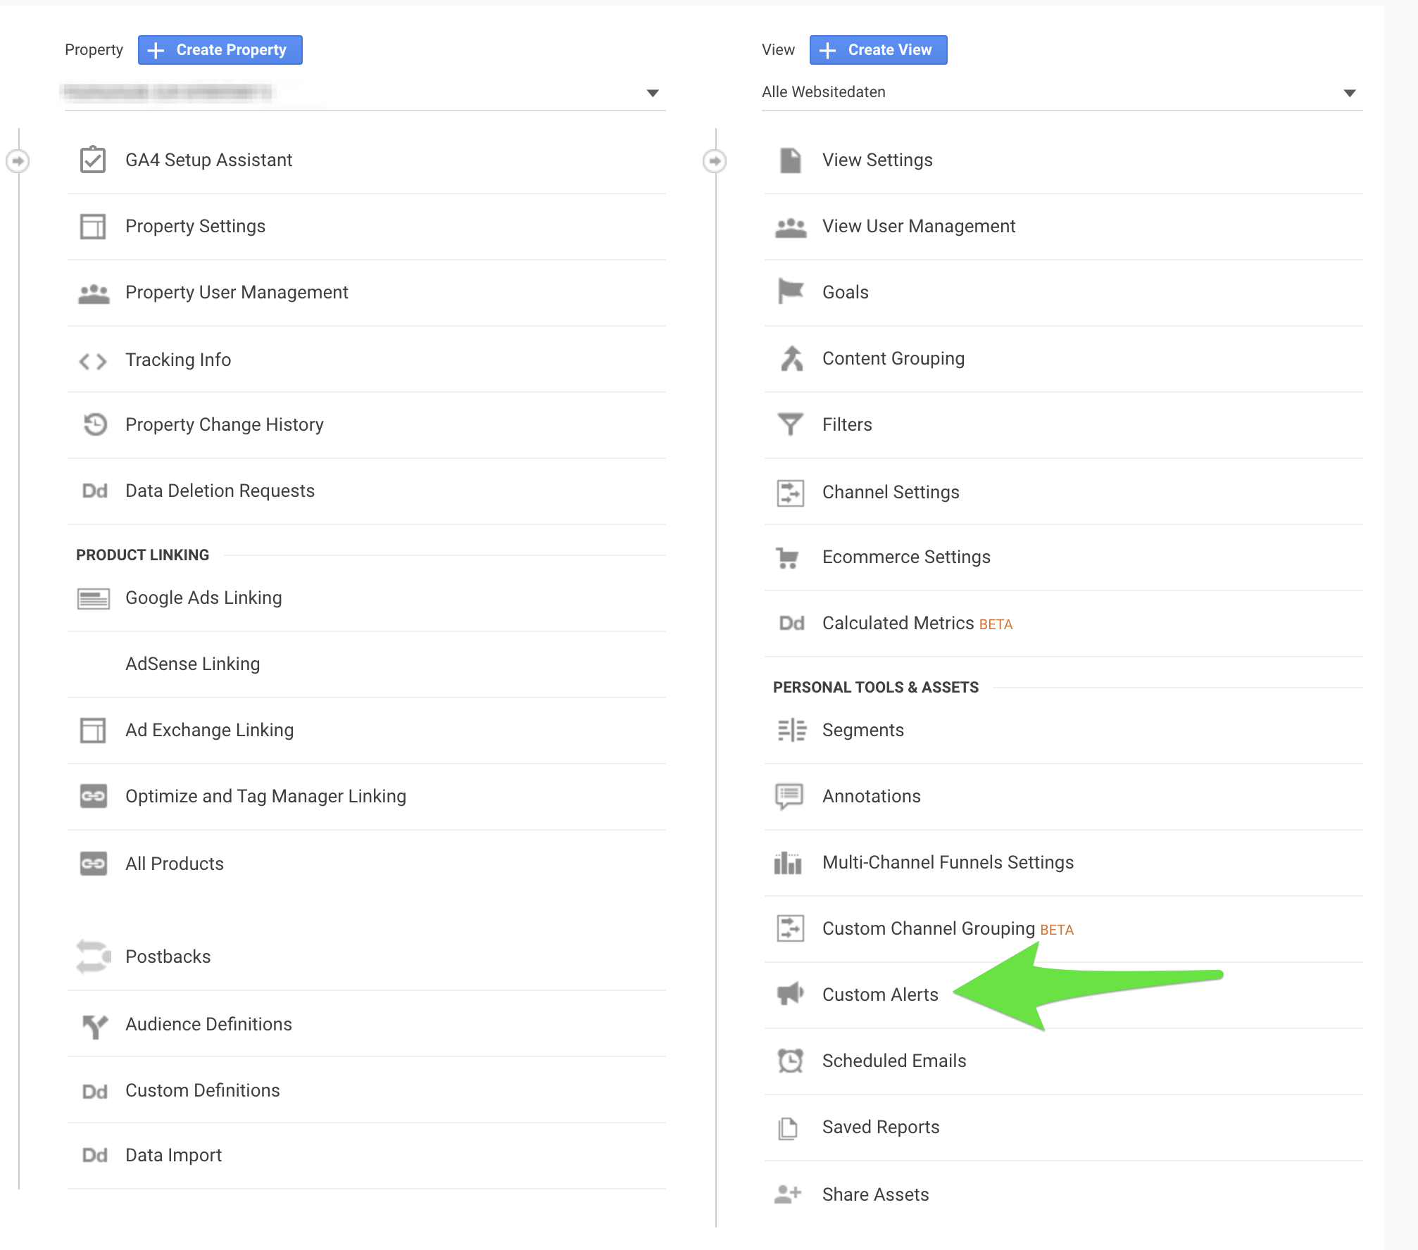Image resolution: width=1418 pixels, height=1250 pixels.
Task: Click the Property Change History icon
Action: (x=94, y=424)
